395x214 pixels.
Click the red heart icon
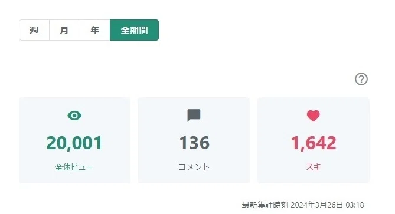[313, 116]
